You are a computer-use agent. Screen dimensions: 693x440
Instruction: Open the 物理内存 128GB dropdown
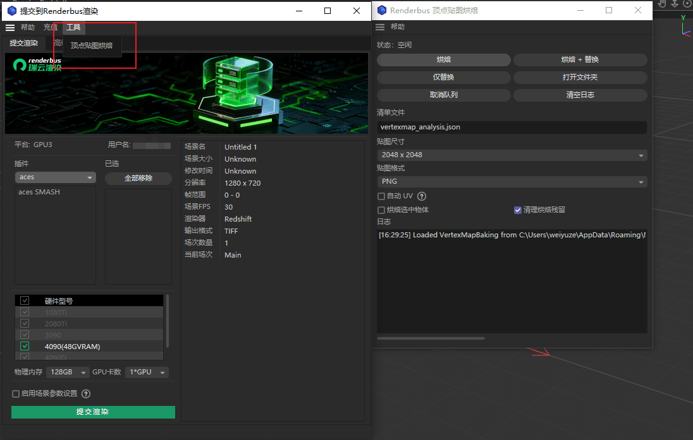point(68,372)
